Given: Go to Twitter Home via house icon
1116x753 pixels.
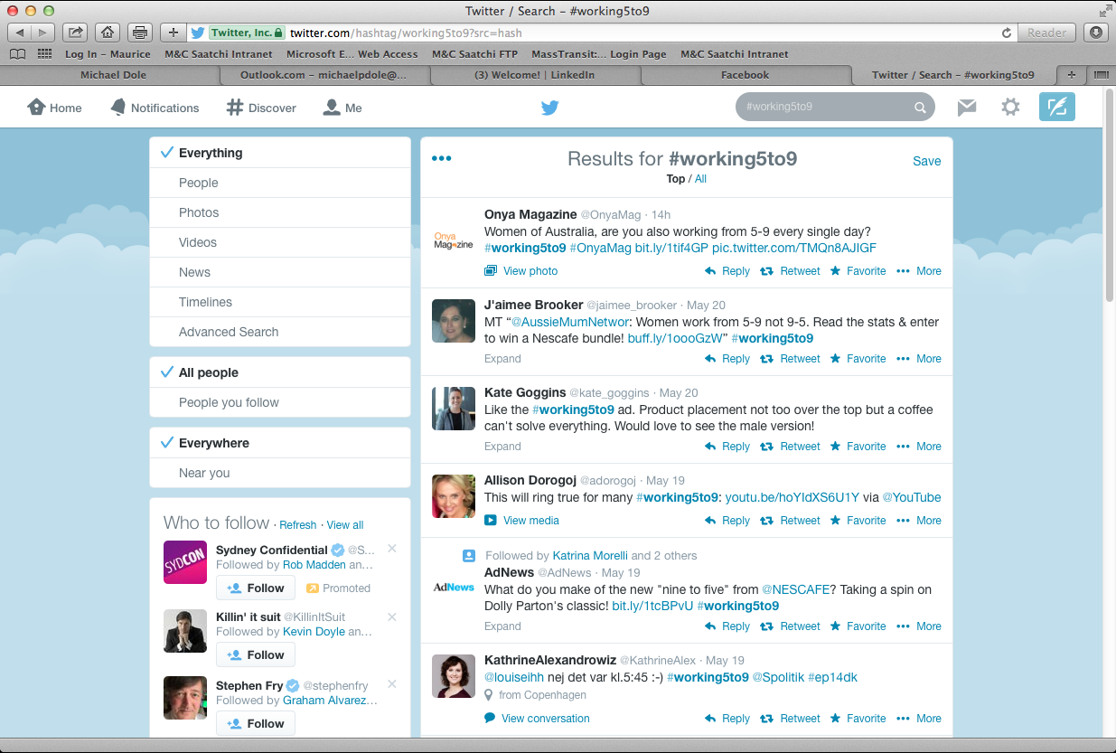Looking at the screenshot, I should coord(36,107).
